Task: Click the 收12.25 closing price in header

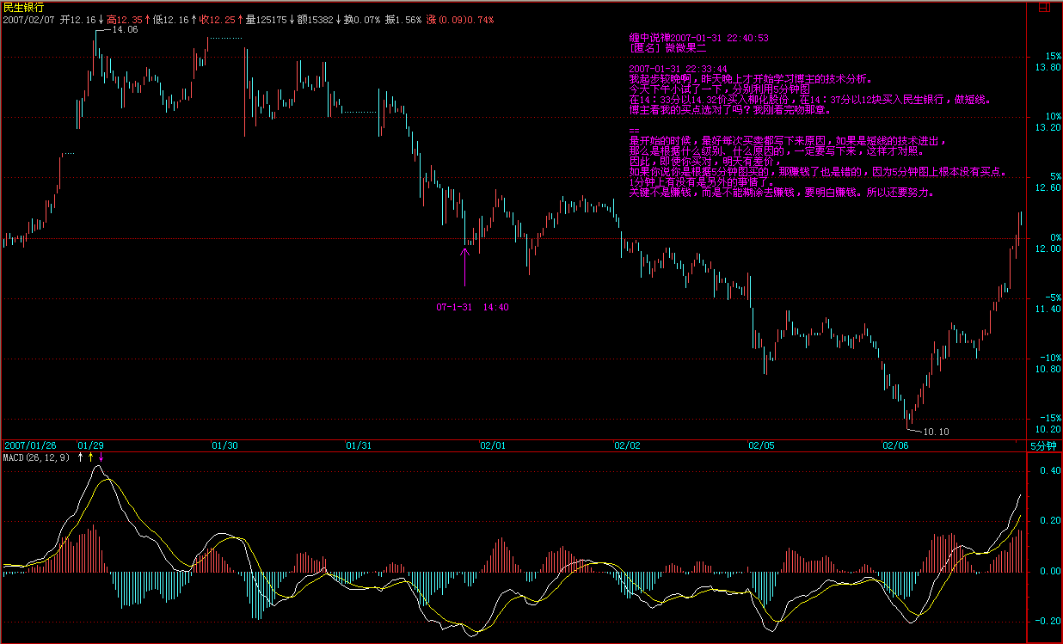Action: click(218, 19)
